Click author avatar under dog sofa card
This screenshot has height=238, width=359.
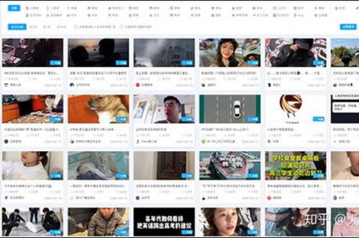click(x=72, y=141)
